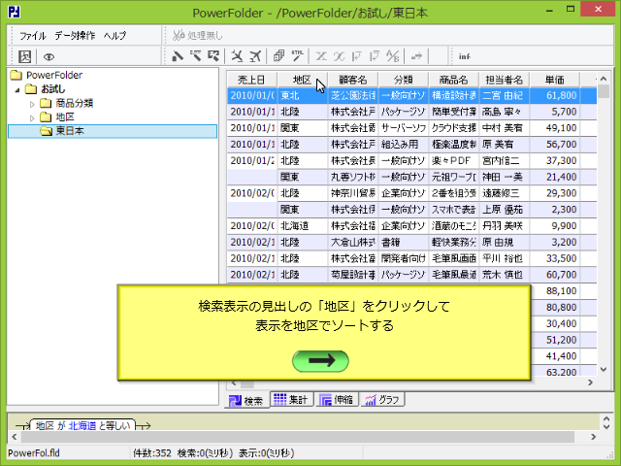
Task: Click the pencil icon with dotted lines
Action: pyautogui.click(x=195, y=56)
